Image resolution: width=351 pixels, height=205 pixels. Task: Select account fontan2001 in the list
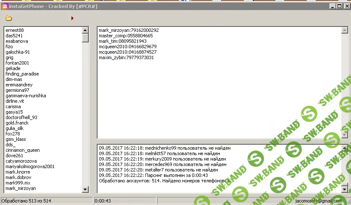click(17, 63)
